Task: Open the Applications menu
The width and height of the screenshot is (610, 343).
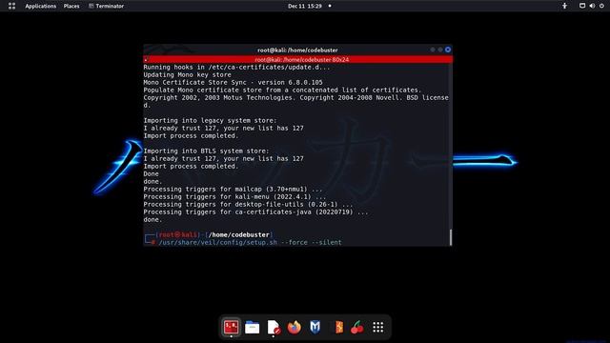Action: point(40,7)
